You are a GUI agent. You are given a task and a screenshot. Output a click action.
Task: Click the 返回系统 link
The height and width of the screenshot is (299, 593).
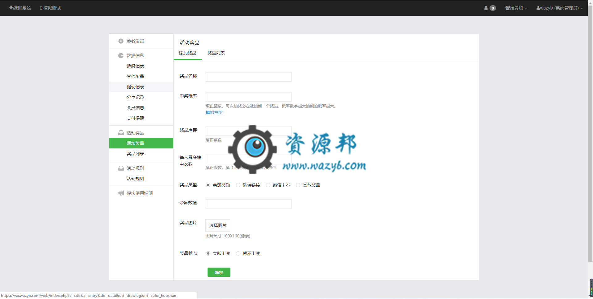pos(20,8)
